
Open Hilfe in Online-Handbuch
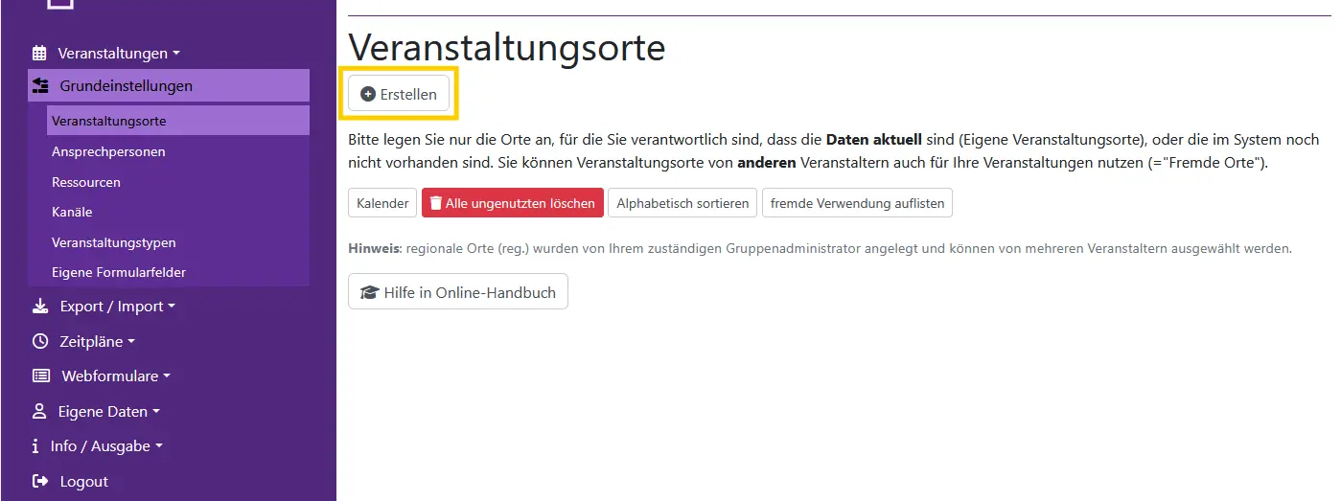(x=458, y=292)
